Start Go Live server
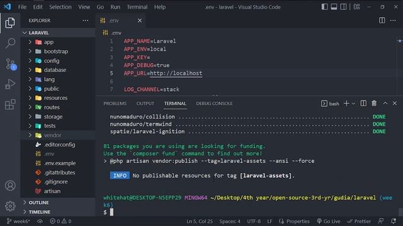 329,221
